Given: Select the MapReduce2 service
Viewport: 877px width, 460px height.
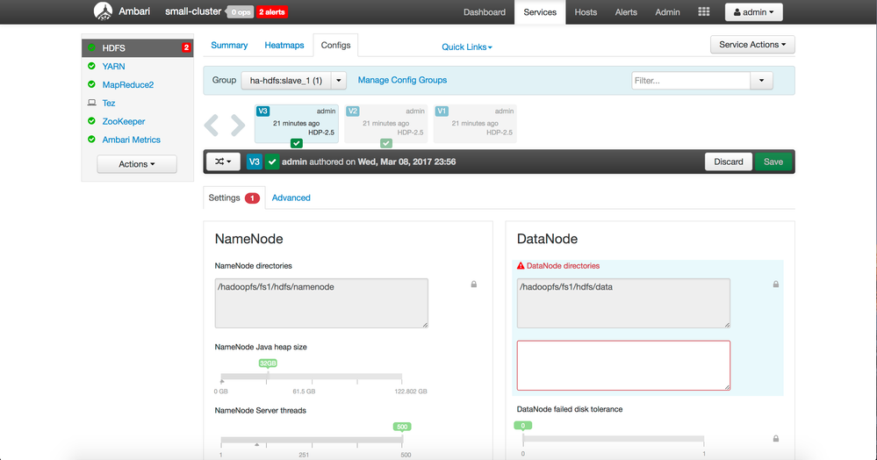Looking at the screenshot, I should (x=127, y=84).
